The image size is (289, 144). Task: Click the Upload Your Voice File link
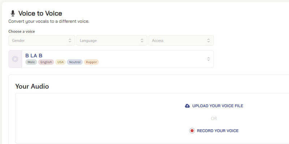coord(217,106)
